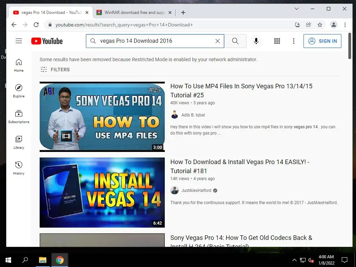
Task: Bookmark this tab with the star
Action: coord(320,25)
